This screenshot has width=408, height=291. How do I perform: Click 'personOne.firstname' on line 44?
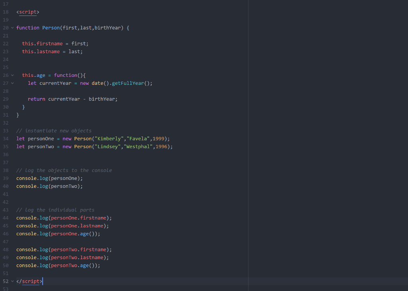pos(78,218)
